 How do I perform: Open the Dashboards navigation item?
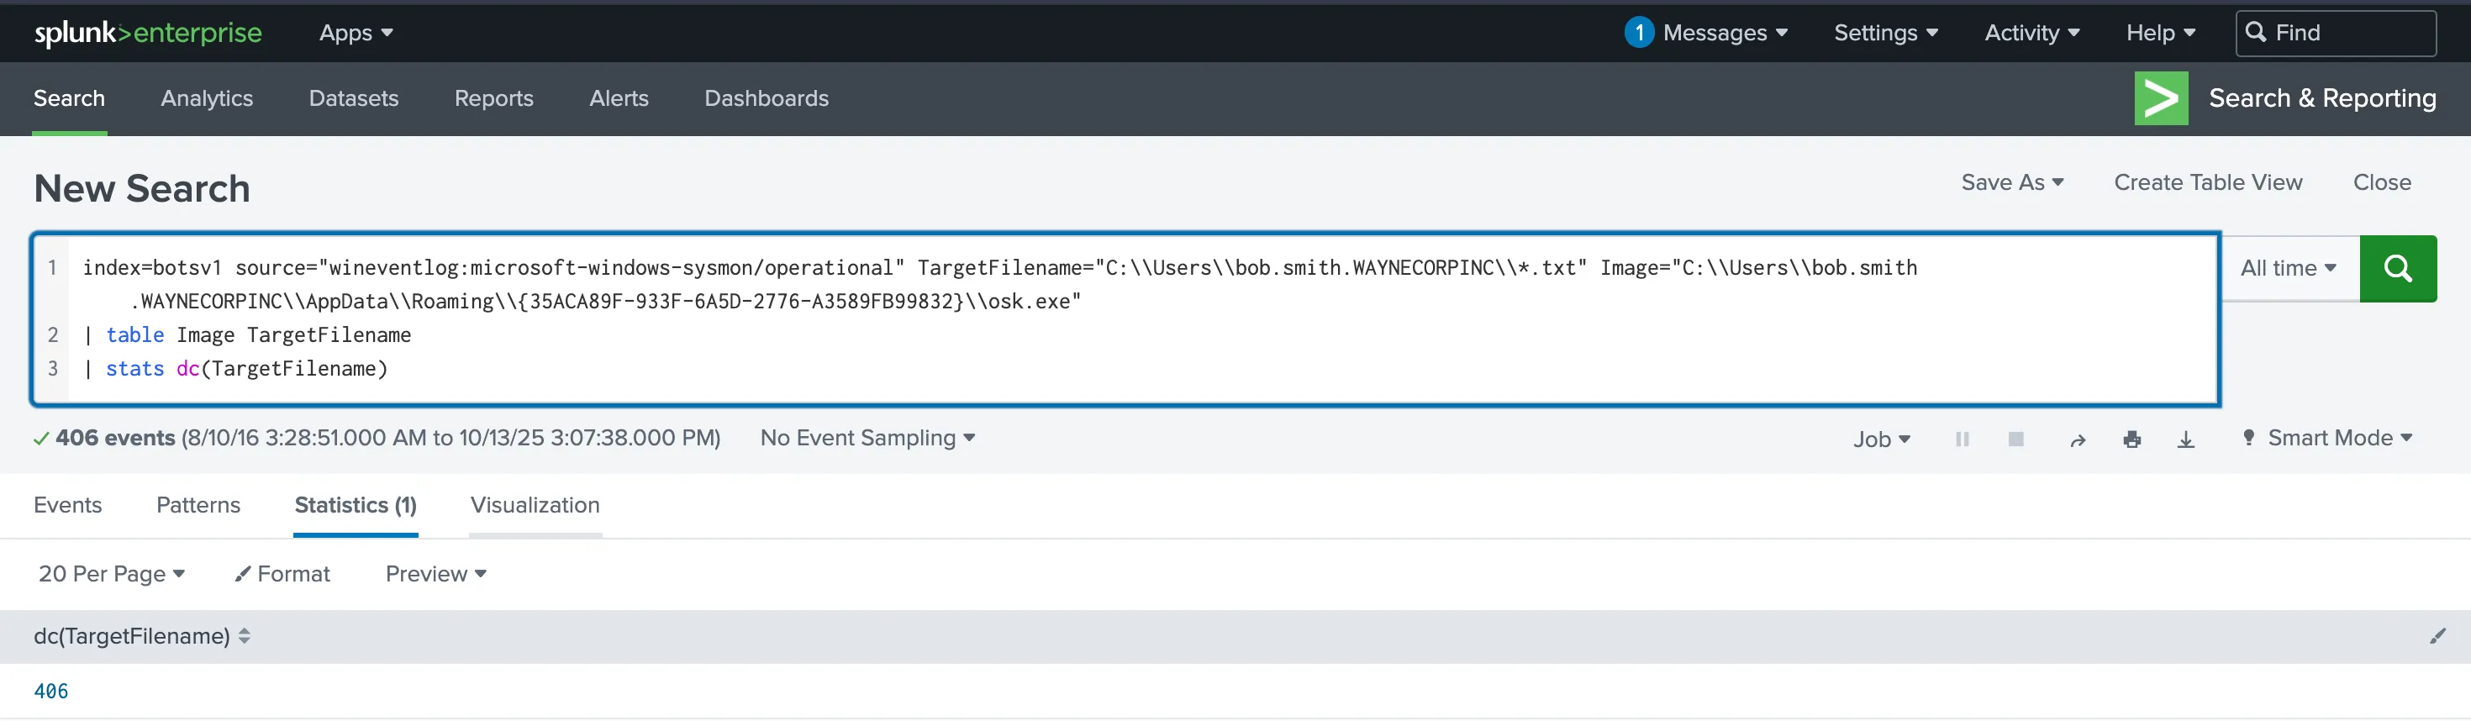pyautogui.click(x=766, y=97)
